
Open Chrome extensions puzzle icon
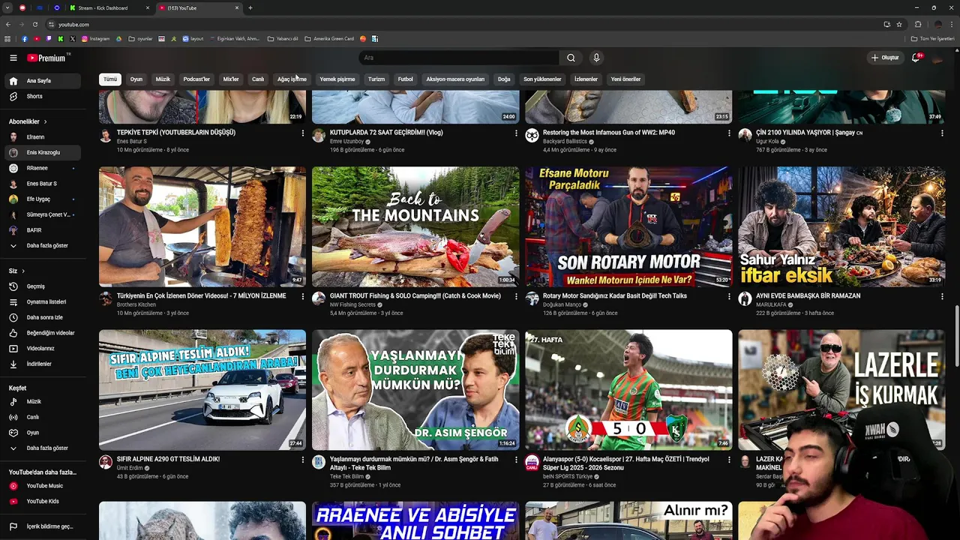[x=918, y=25]
